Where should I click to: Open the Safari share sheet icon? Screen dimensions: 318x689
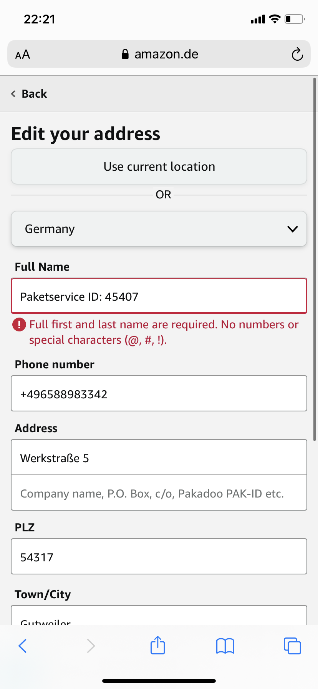click(158, 645)
